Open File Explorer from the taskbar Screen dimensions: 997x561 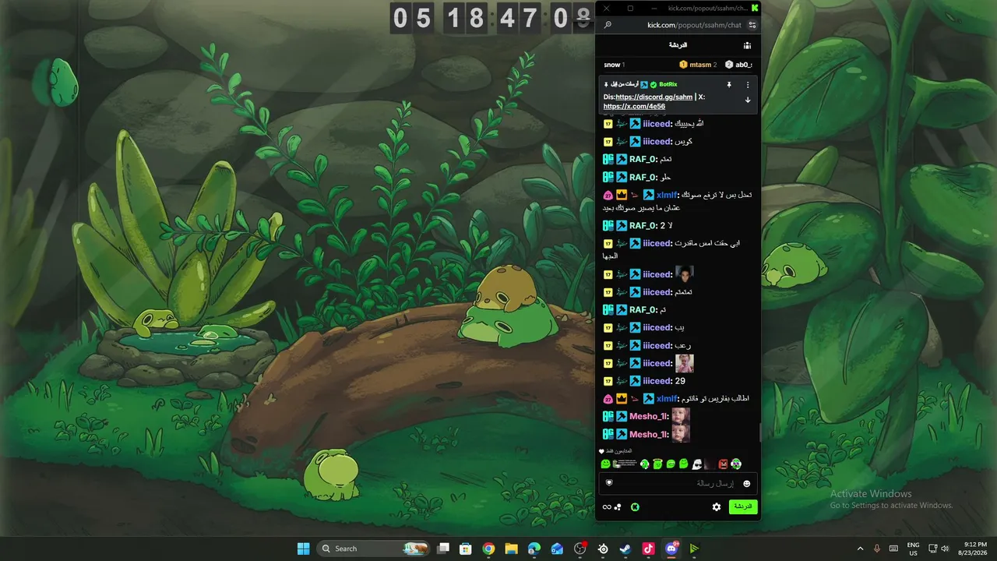pyautogui.click(x=511, y=549)
